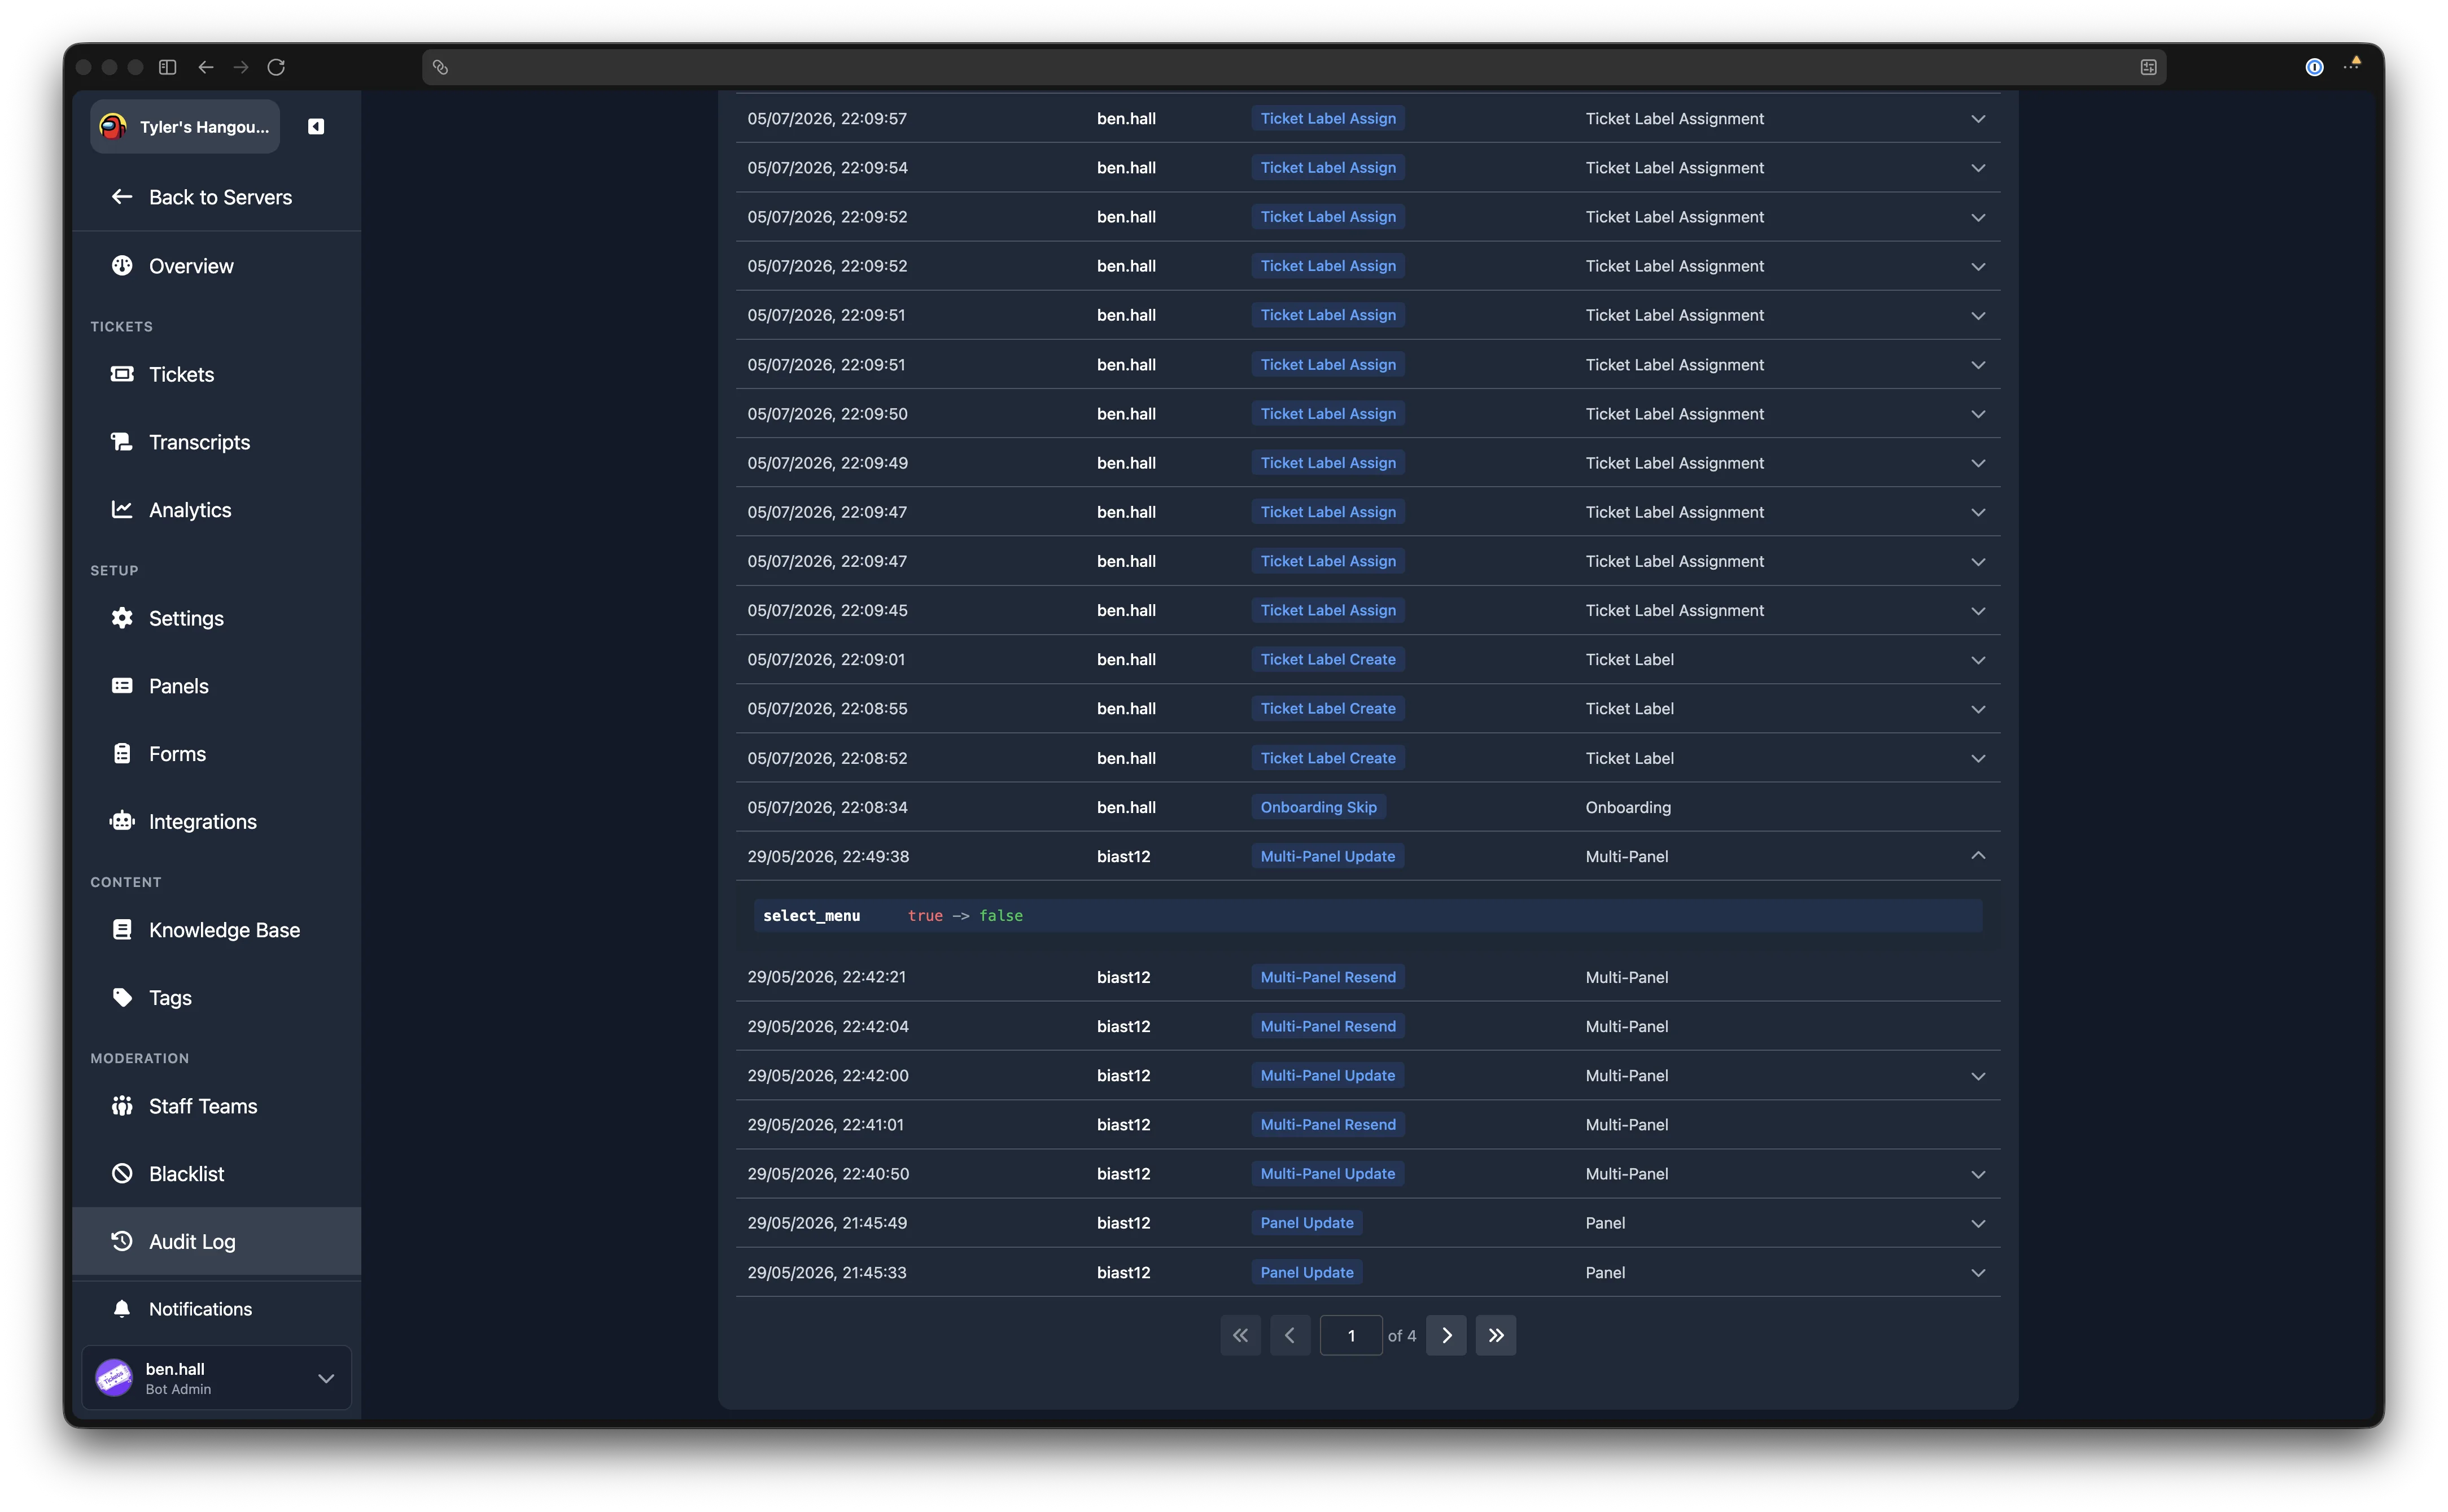The height and width of the screenshot is (1512, 2448).
Task: Click the Tags icon in sidebar
Action: tap(122, 998)
